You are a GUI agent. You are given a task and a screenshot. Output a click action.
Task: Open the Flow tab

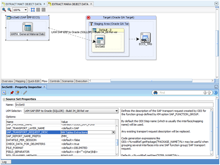coord(44,81)
